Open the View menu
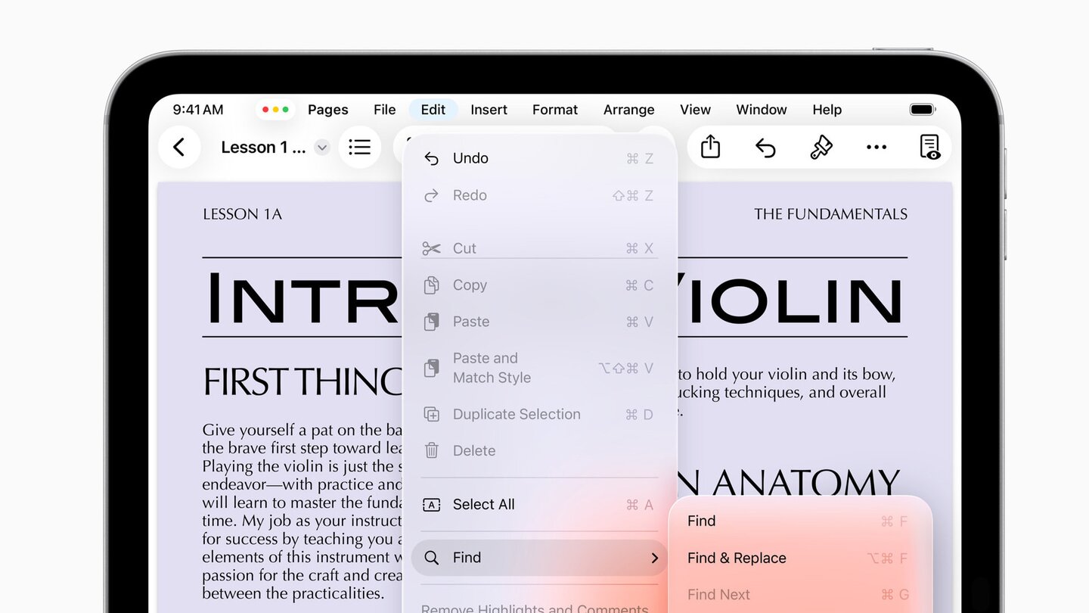The image size is (1089, 613). (x=695, y=110)
